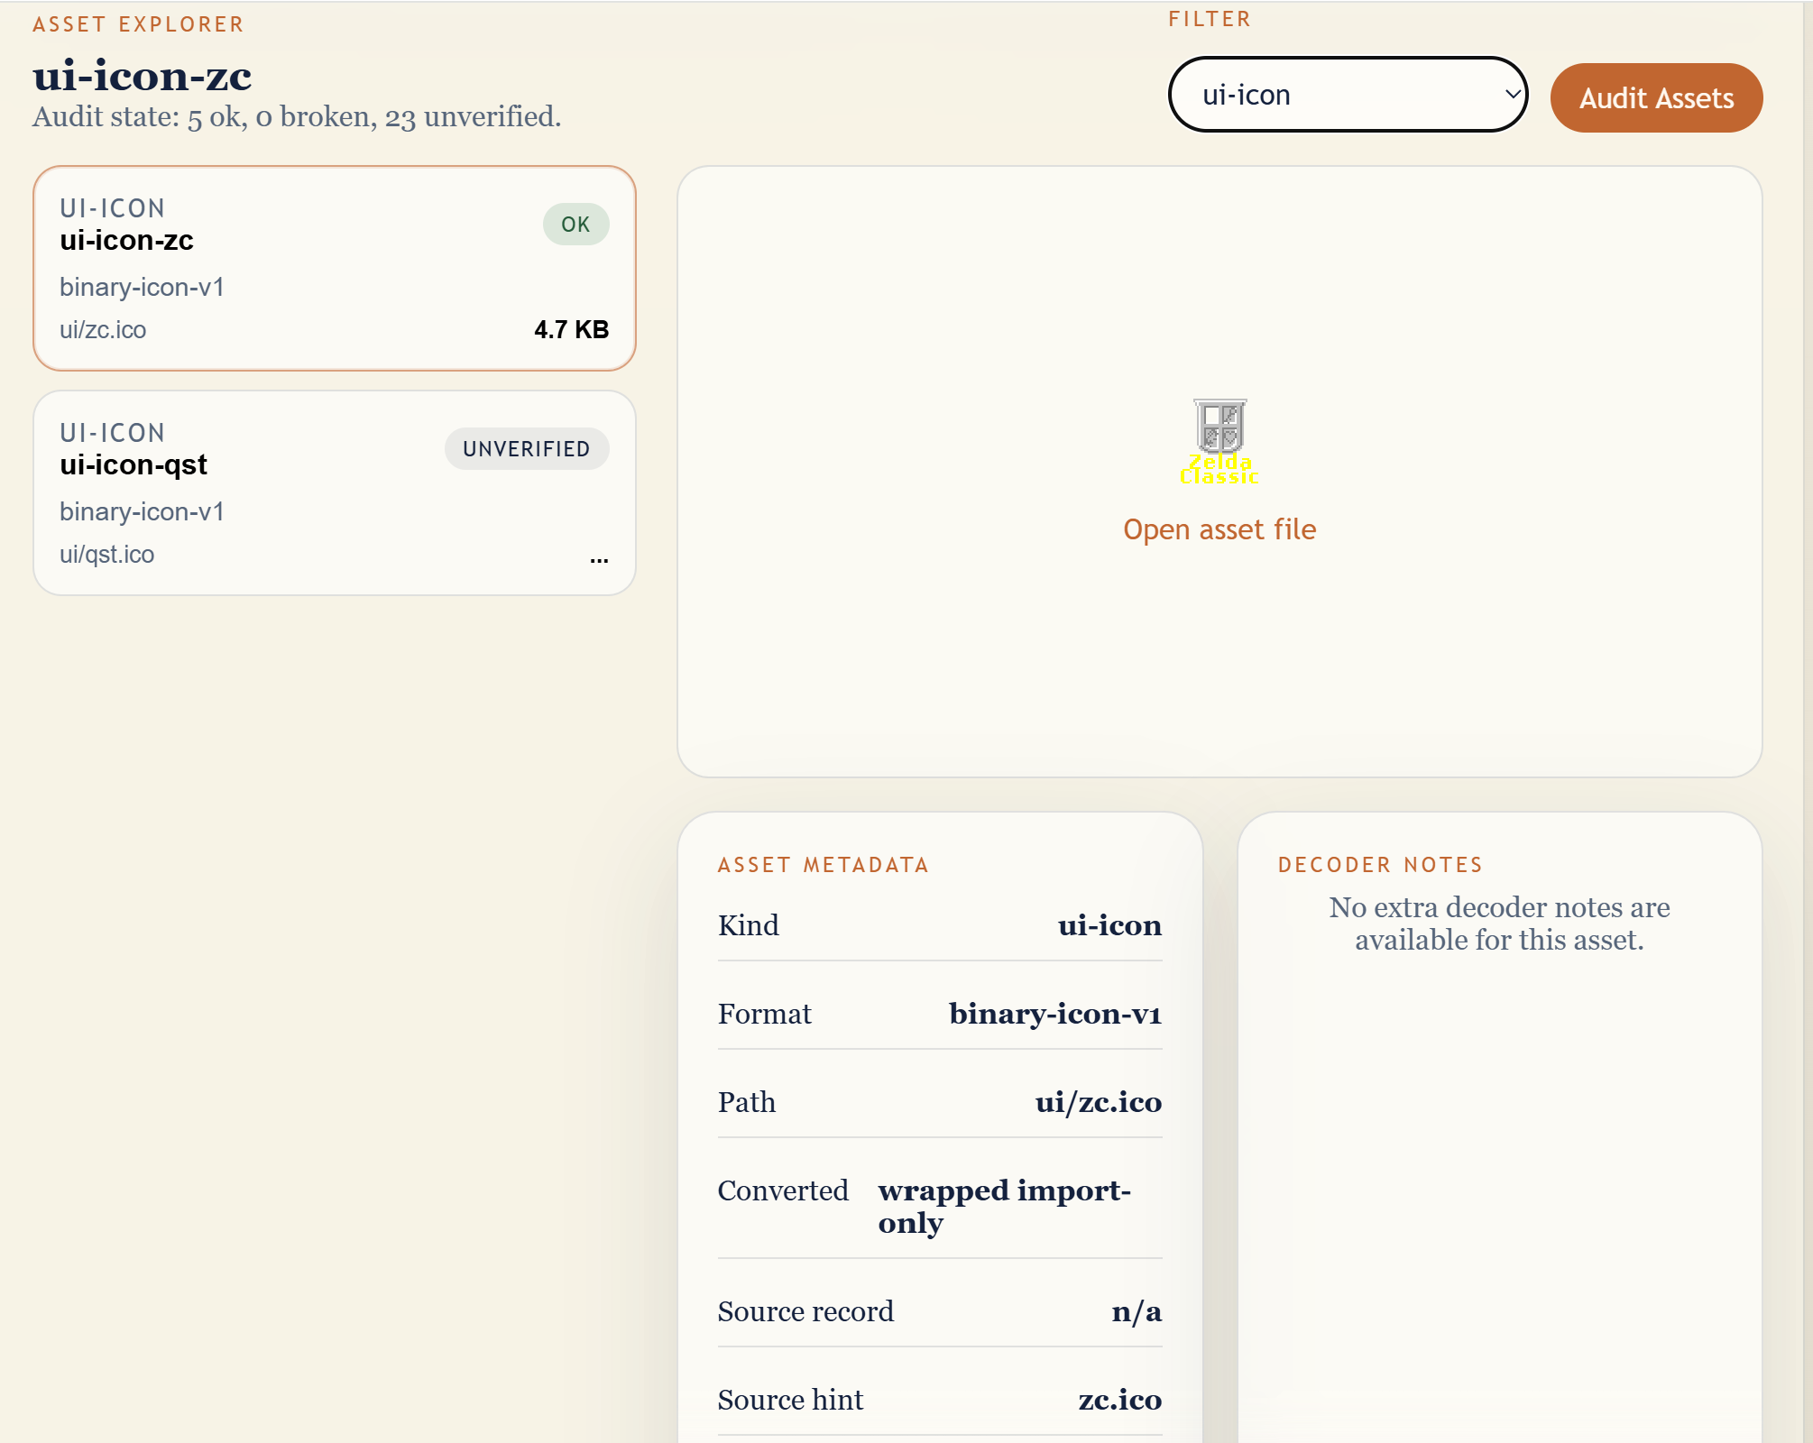Click the Format value binary-icon-v1 in metadata
This screenshot has height=1443, width=1813.
click(x=1055, y=1014)
